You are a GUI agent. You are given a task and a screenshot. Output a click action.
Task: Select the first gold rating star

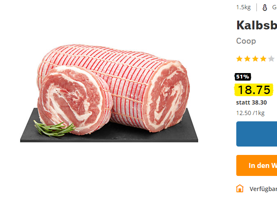pyautogui.click(x=239, y=59)
